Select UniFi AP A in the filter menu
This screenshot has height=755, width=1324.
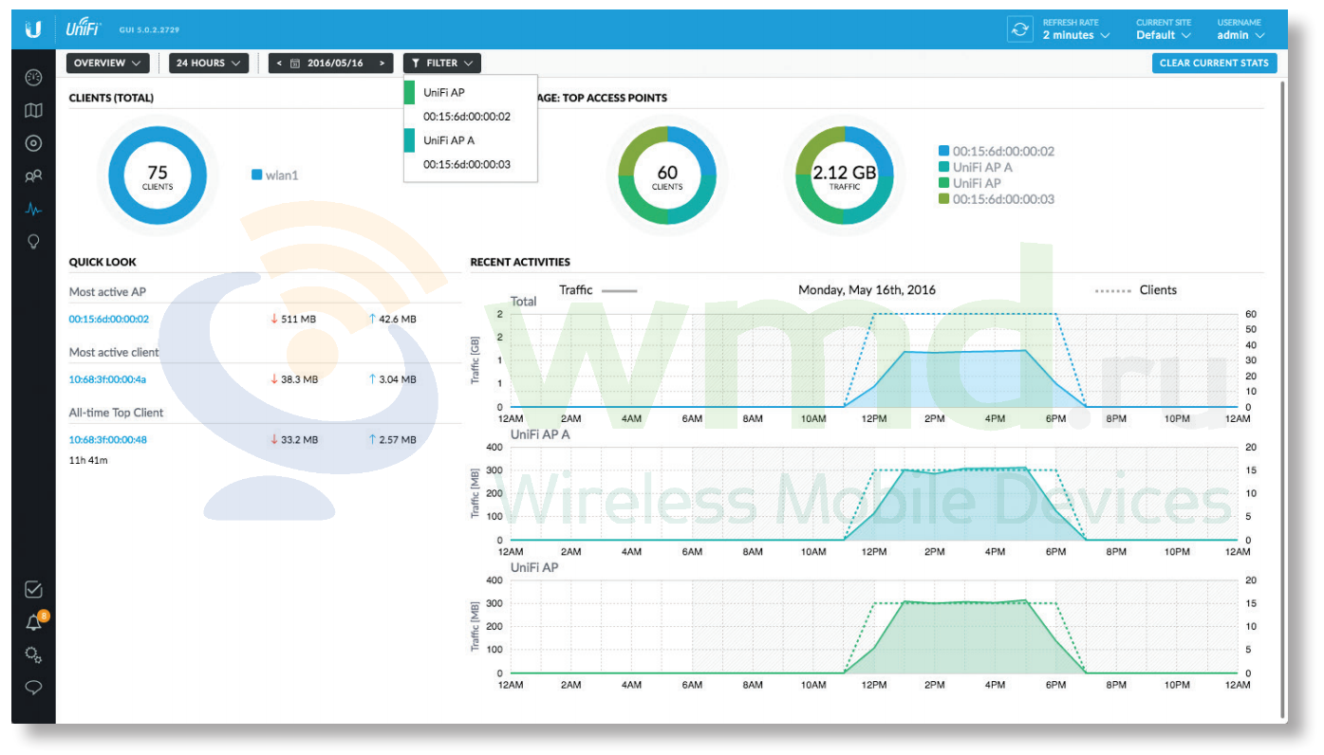[x=471, y=140]
